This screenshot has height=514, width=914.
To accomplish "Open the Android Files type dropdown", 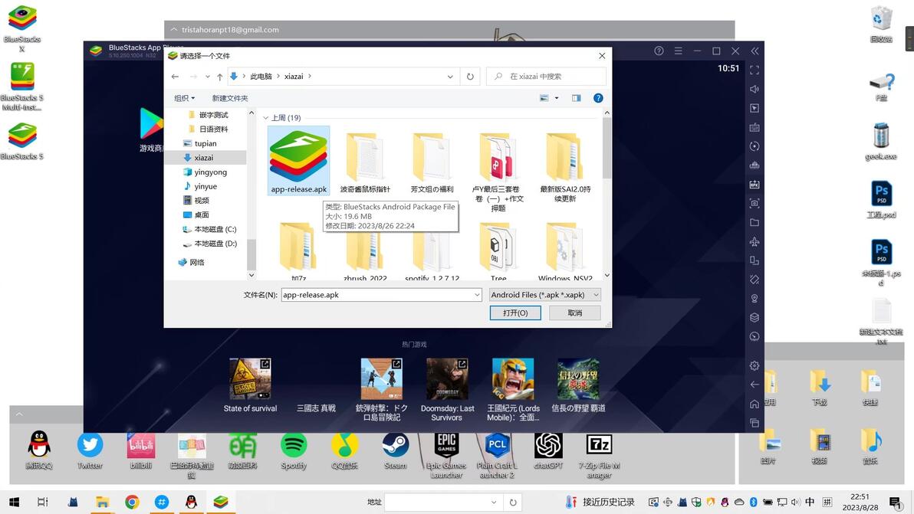I will 544,295.
